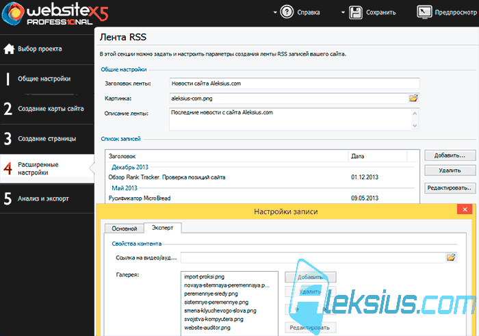Go to step 3 Создание страницы
The image size is (479, 336).
click(x=47, y=139)
